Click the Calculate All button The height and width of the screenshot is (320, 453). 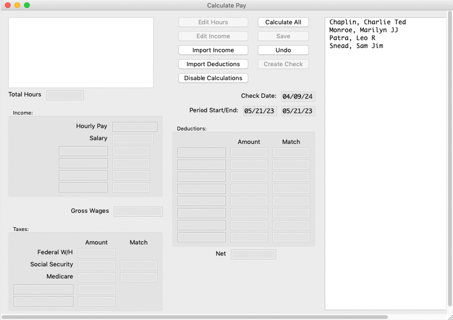click(x=283, y=22)
